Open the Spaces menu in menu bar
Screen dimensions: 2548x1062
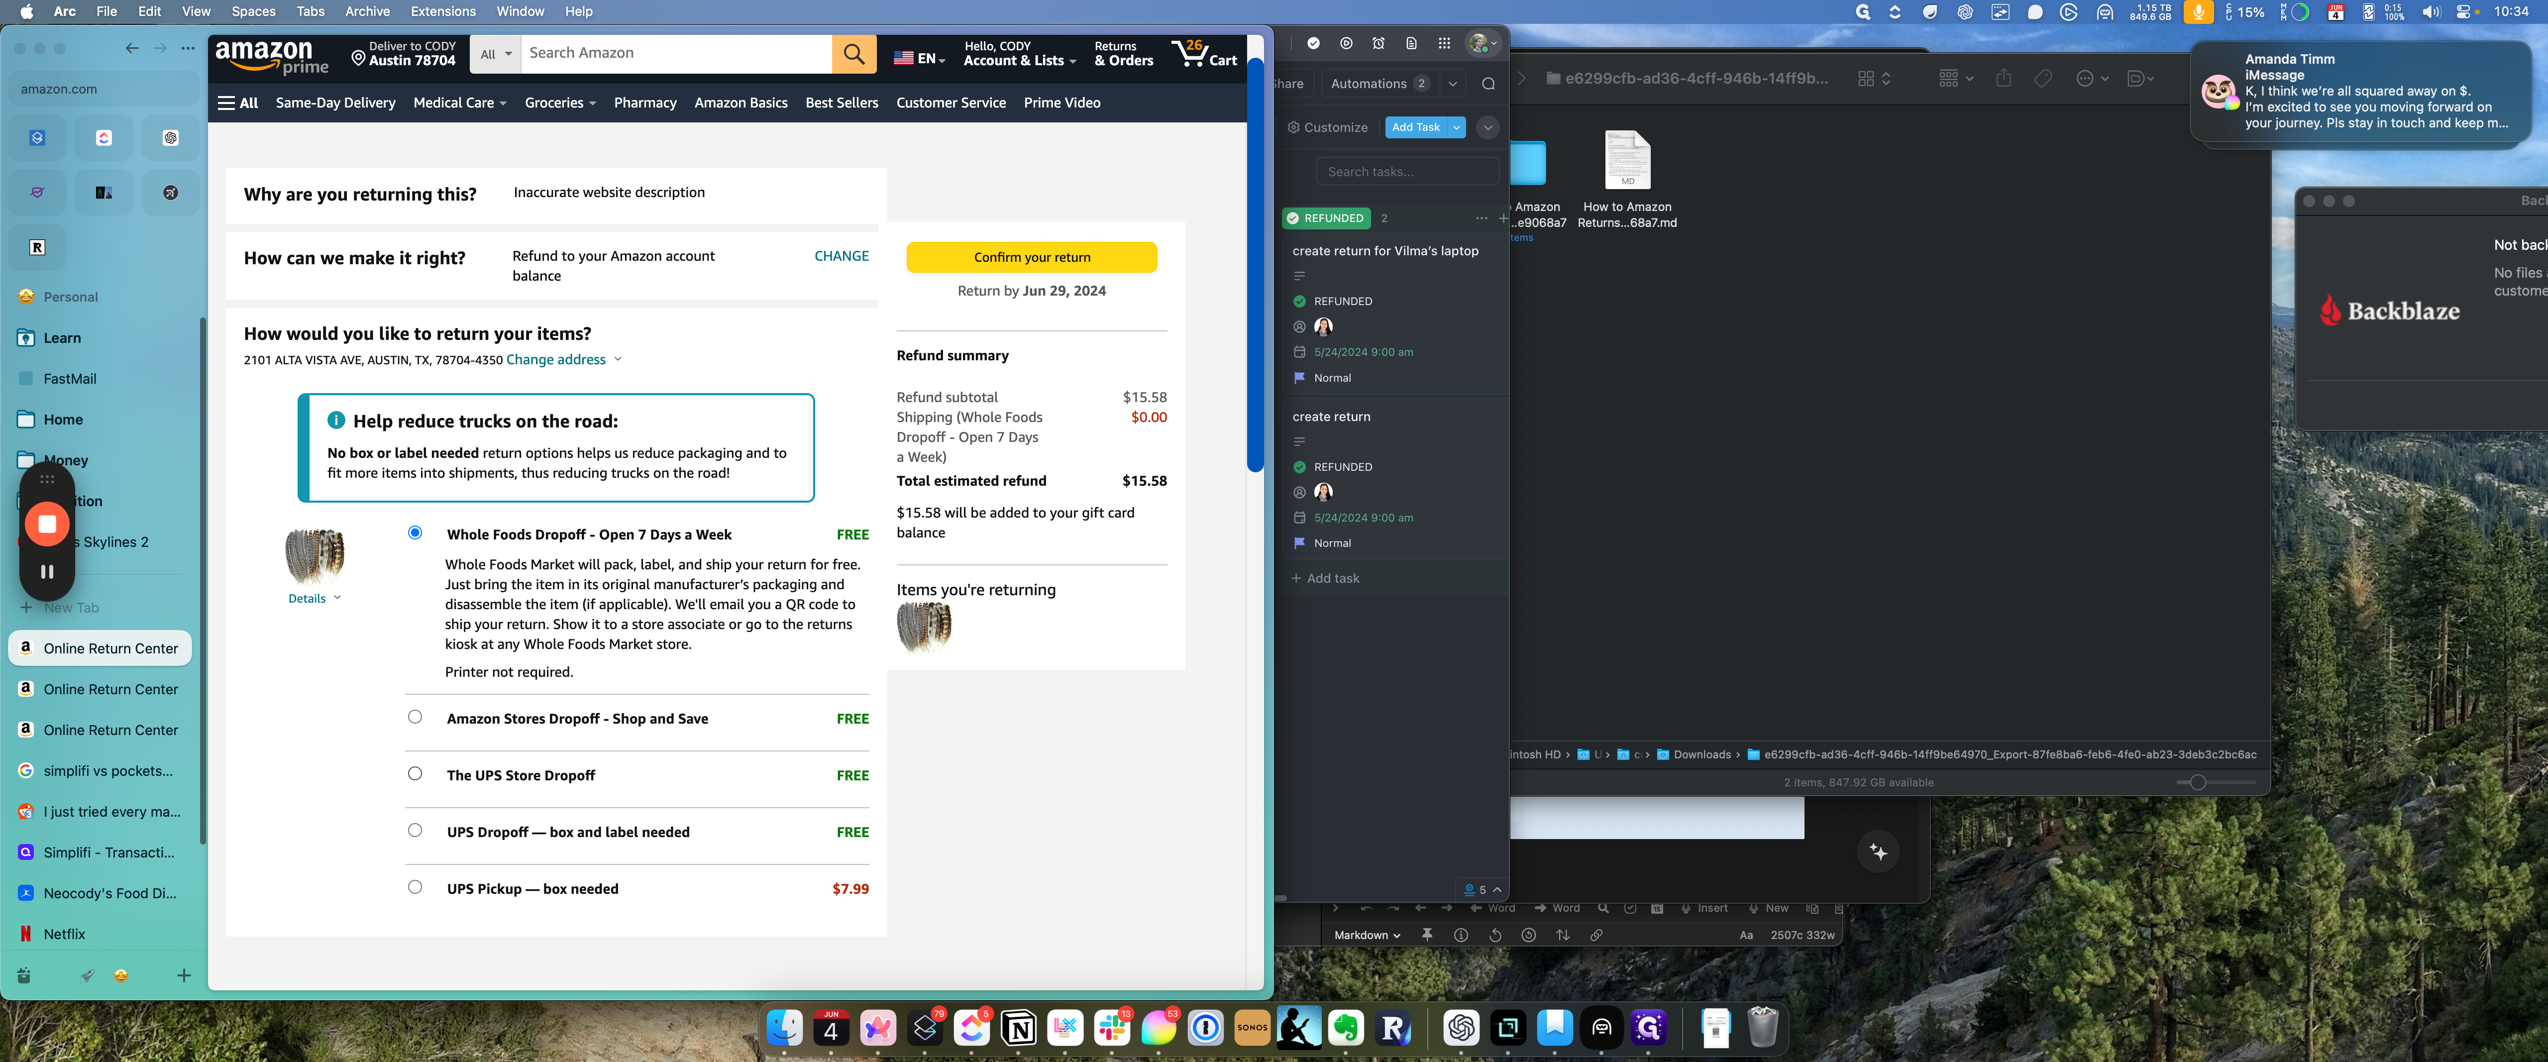tap(253, 11)
